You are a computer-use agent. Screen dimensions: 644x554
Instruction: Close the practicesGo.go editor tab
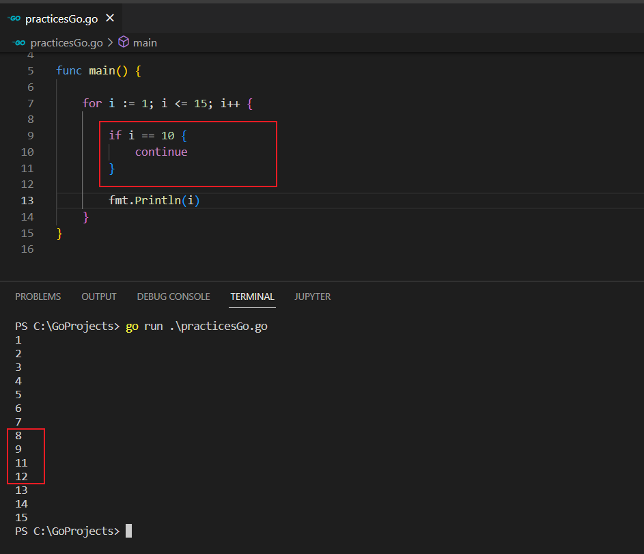click(x=110, y=18)
